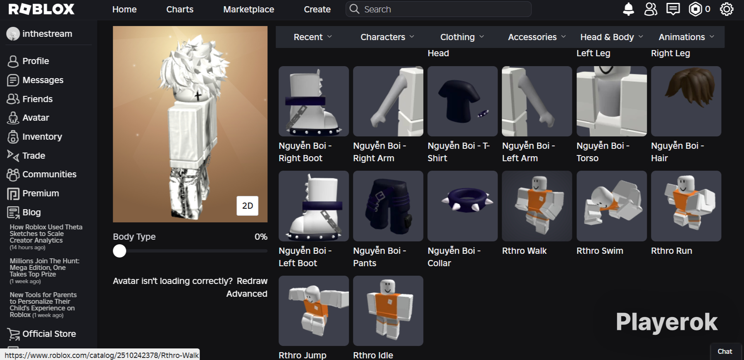The height and width of the screenshot is (360, 744).
Task: Select Nguyễn Boi Hair thumbnail
Action: (686, 101)
